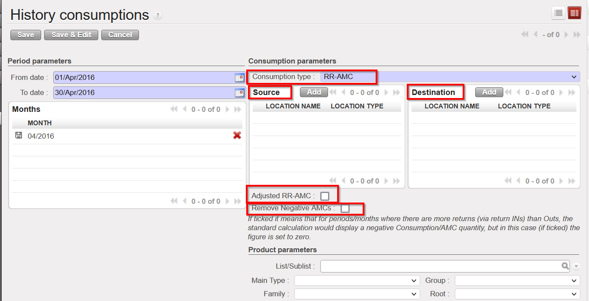Switch to list view icon

coord(558,13)
